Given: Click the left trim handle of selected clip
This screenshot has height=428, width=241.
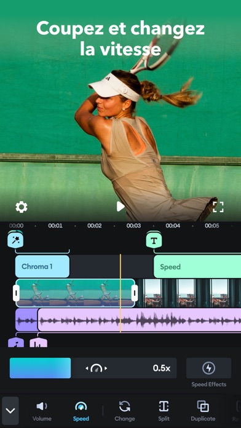Looking at the screenshot, I should [16, 293].
